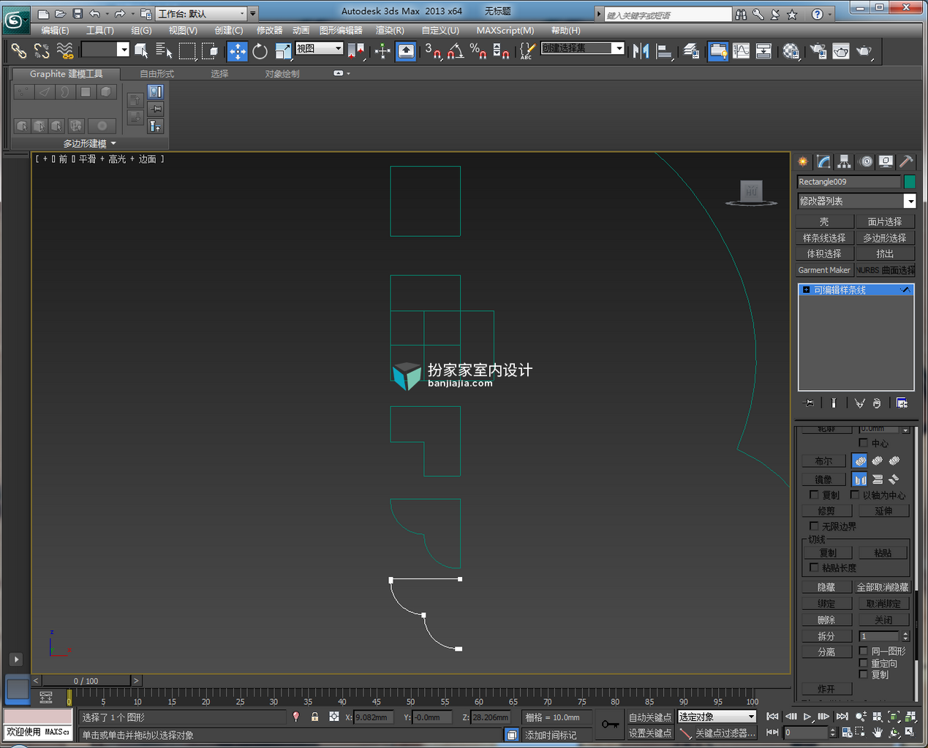This screenshot has height=748, width=928.
Task: Select the Boolean Union icon
Action: click(x=860, y=461)
